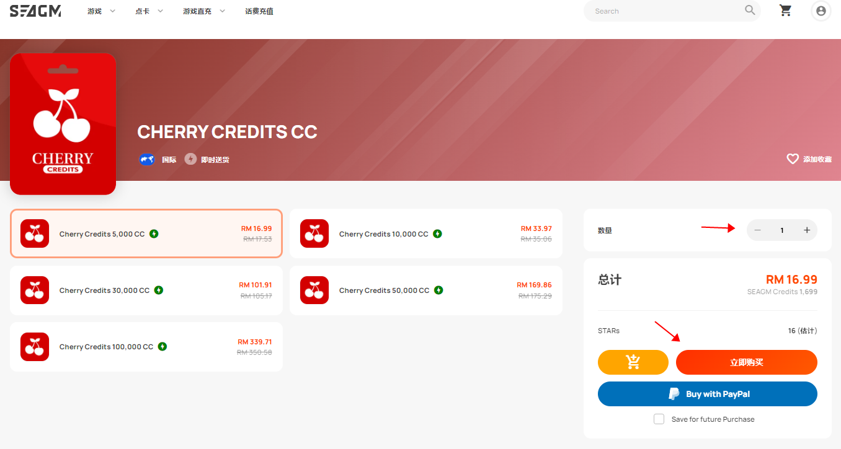Click the cherry icon of 5,000 CC
This screenshot has width=841, height=449.
(35, 233)
